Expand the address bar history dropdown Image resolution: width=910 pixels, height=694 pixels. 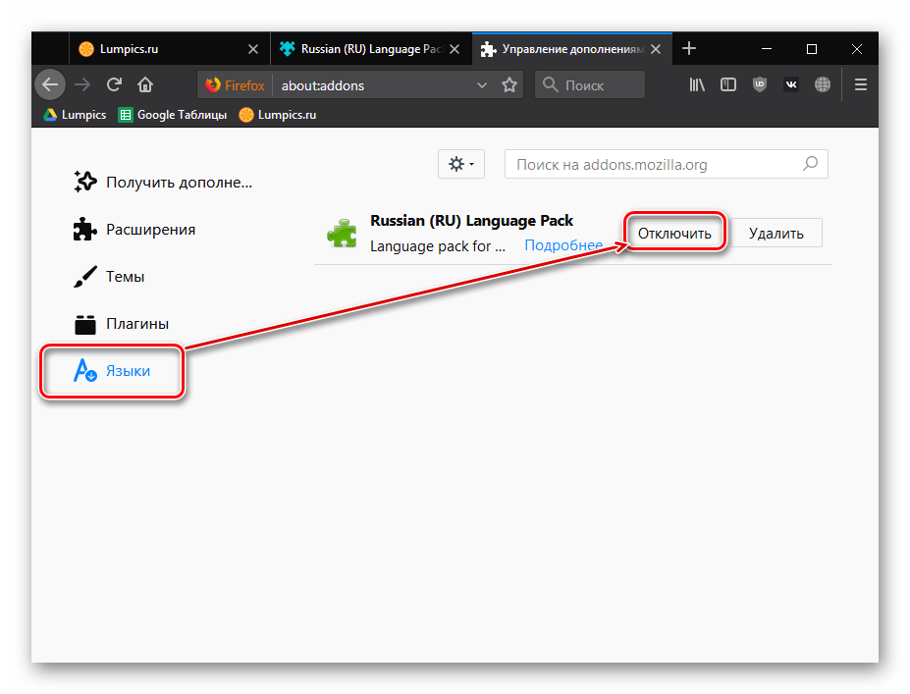(x=482, y=85)
